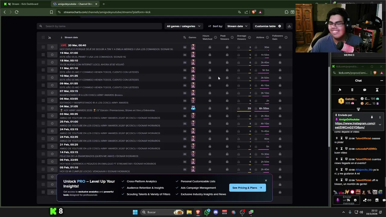The height and width of the screenshot is (217, 386).
Task: Tick checkbox for 05 Feb, 01:10 stream
Action: (43, 169)
